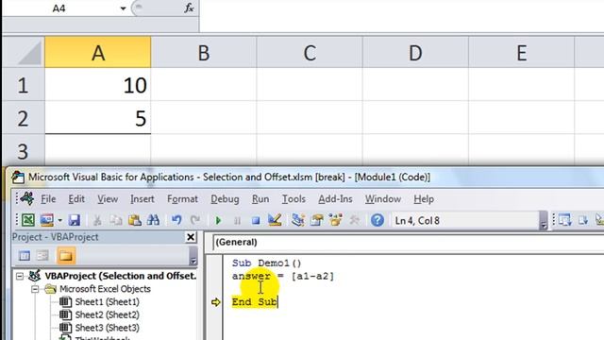This screenshot has height=340, width=604.
Task: Select row 2 header
Action: pyautogui.click(x=23, y=118)
